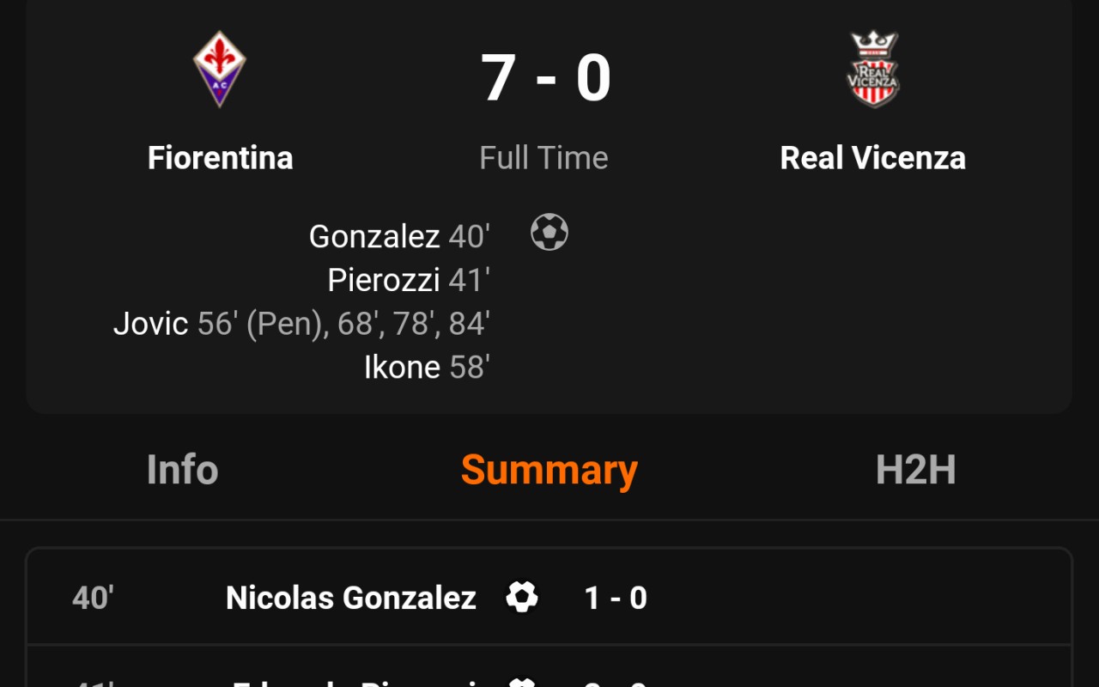
Task: Select the Gonzalez 40' scorer entry
Action: tap(398, 236)
